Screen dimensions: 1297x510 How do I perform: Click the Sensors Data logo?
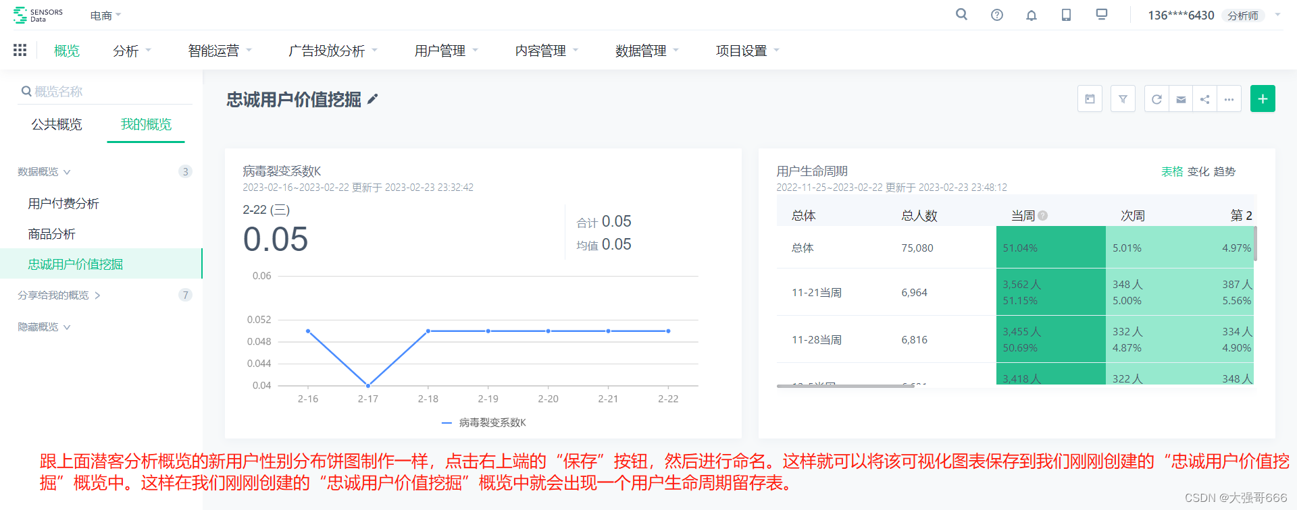[39, 15]
